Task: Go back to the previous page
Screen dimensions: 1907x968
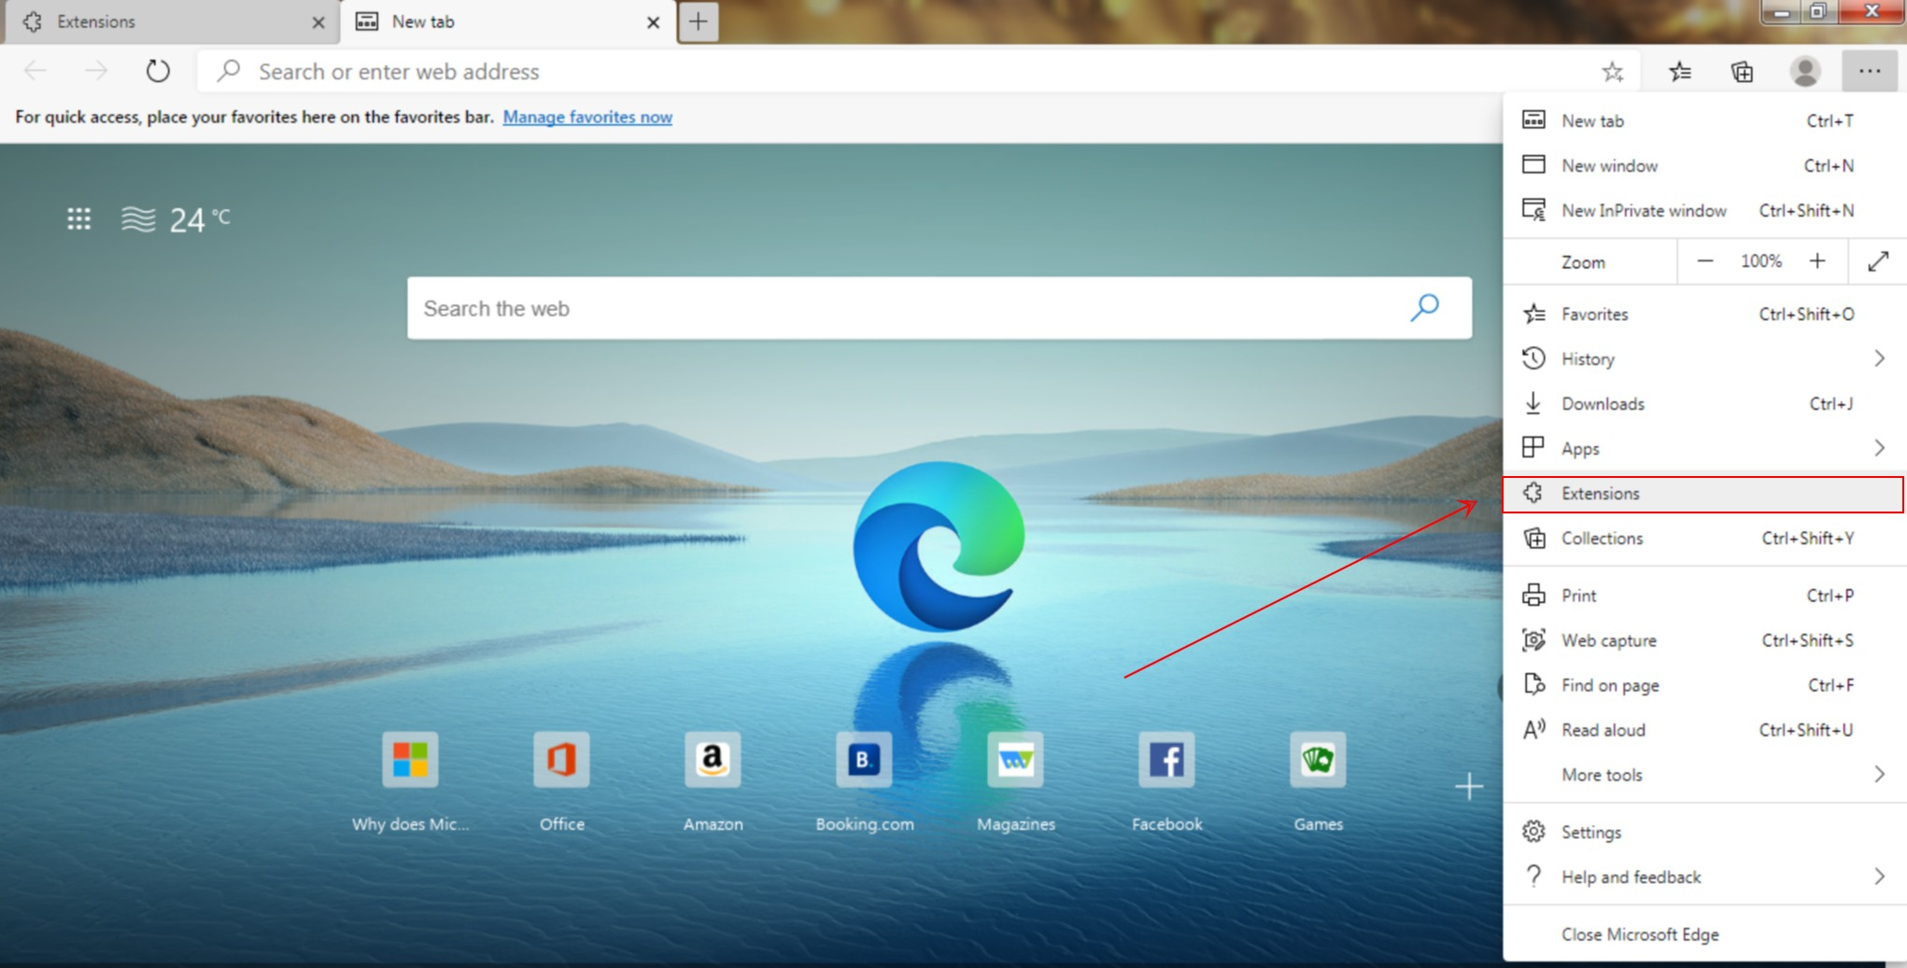Action: coord(35,71)
